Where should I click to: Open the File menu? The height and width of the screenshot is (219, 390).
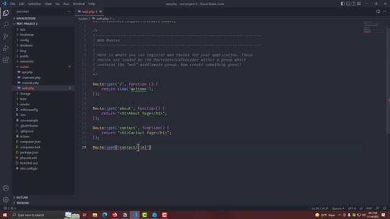tap(13, 4)
